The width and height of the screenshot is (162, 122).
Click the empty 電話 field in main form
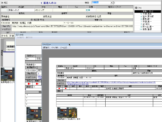60,10
